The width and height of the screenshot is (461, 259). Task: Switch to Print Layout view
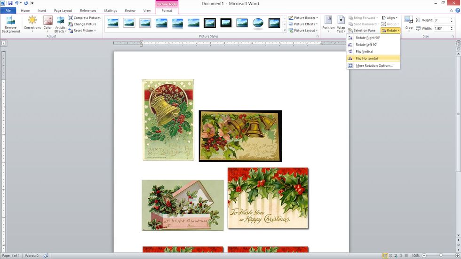pyautogui.click(x=385, y=256)
